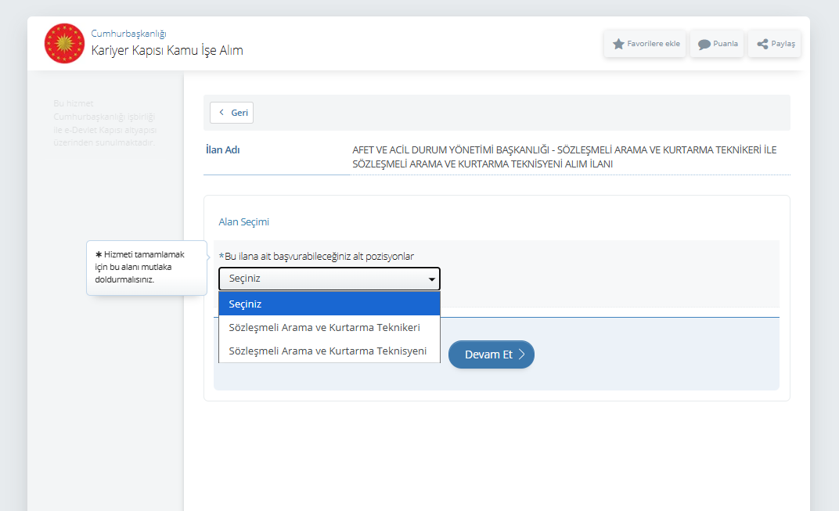Click the Alan Seçimi section heading
This screenshot has height=511, width=839.
[x=243, y=222]
